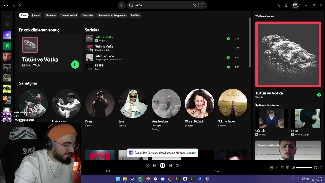Viewport: 325px width, 183px height.
Task: Click the search input field with tütün
Action: [x=162, y=5]
